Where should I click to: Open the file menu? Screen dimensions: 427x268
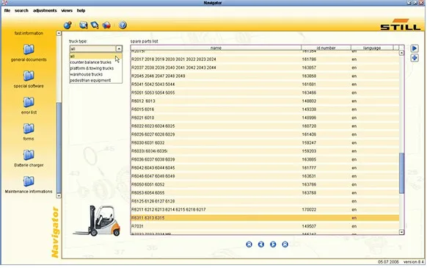click(x=7, y=10)
